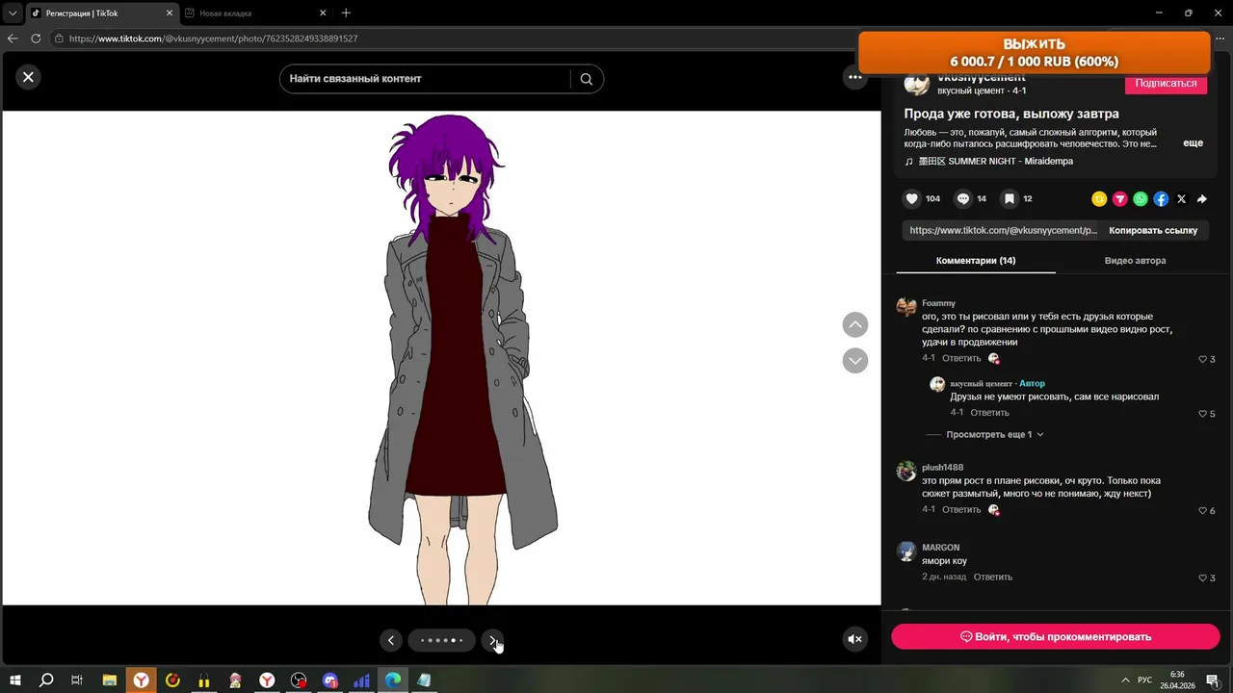Open Task View on the taskbar
Image resolution: width=1233 pixels, height=693 pixels.
point(77,680)
